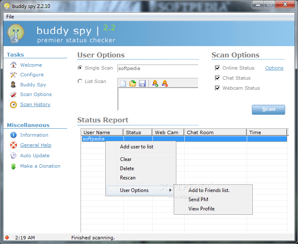Open the Buddy Spy task link
298x244 pixels.
(33, 85)
